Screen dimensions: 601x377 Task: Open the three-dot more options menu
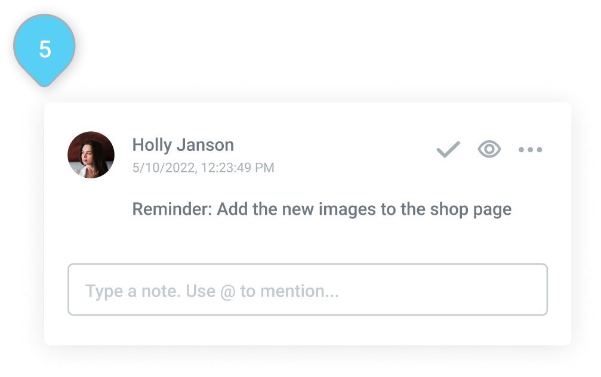pyautogui.click(x=530, y=150)
